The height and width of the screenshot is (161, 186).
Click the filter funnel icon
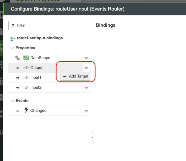tap(13, 25)
